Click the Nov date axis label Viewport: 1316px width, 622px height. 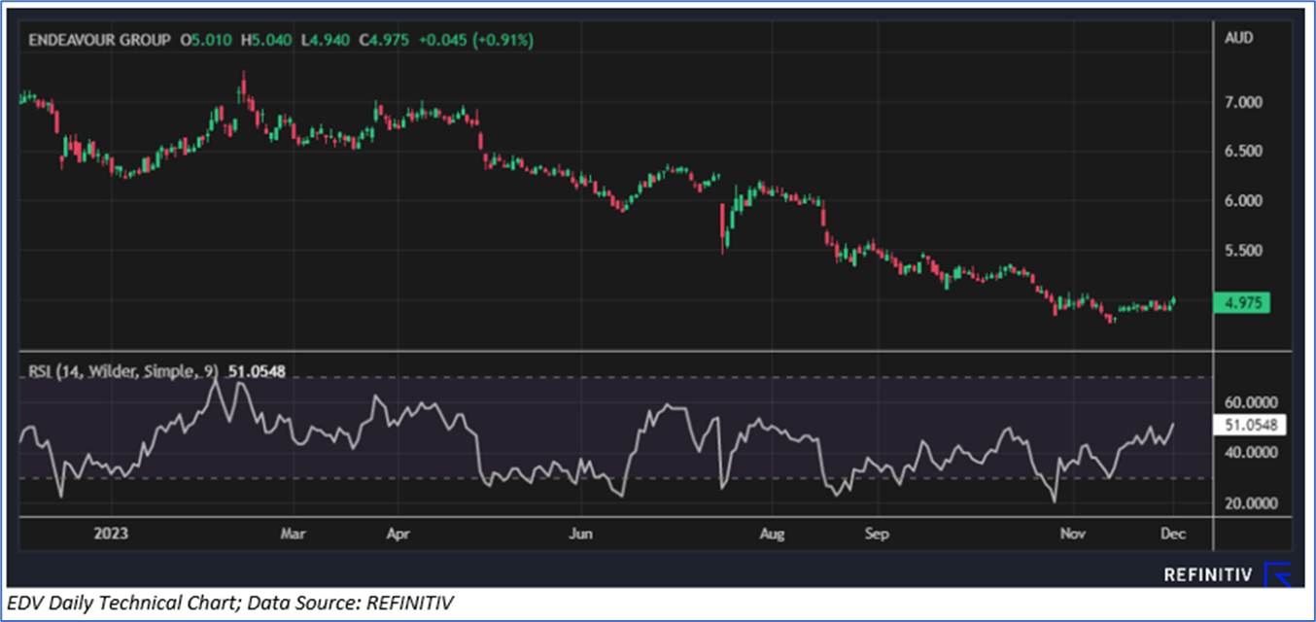click(x=1073, y=534)
